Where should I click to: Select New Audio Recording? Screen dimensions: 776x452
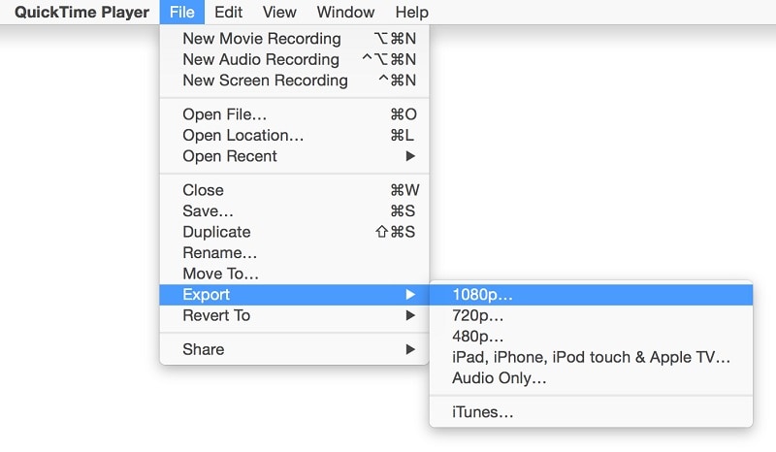coord(261,60)
